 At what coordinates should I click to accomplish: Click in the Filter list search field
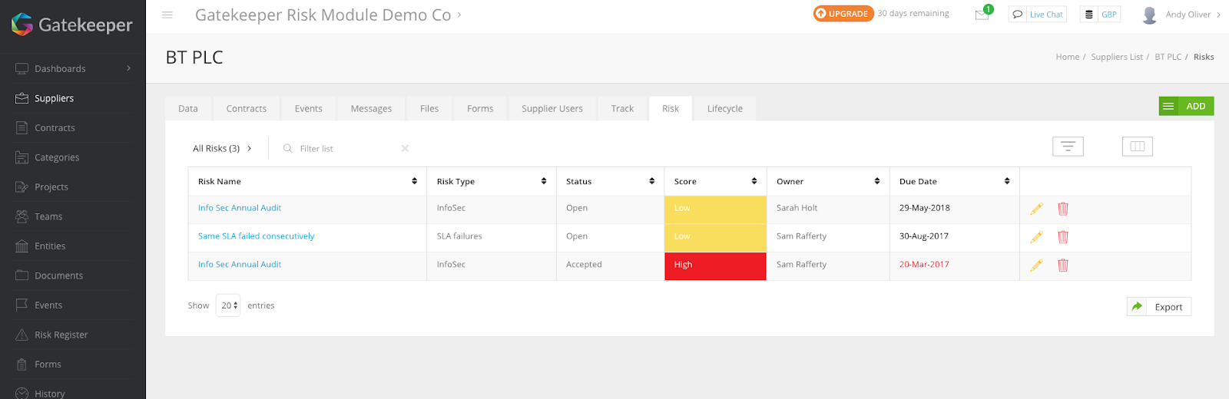[x=342, y=148]
